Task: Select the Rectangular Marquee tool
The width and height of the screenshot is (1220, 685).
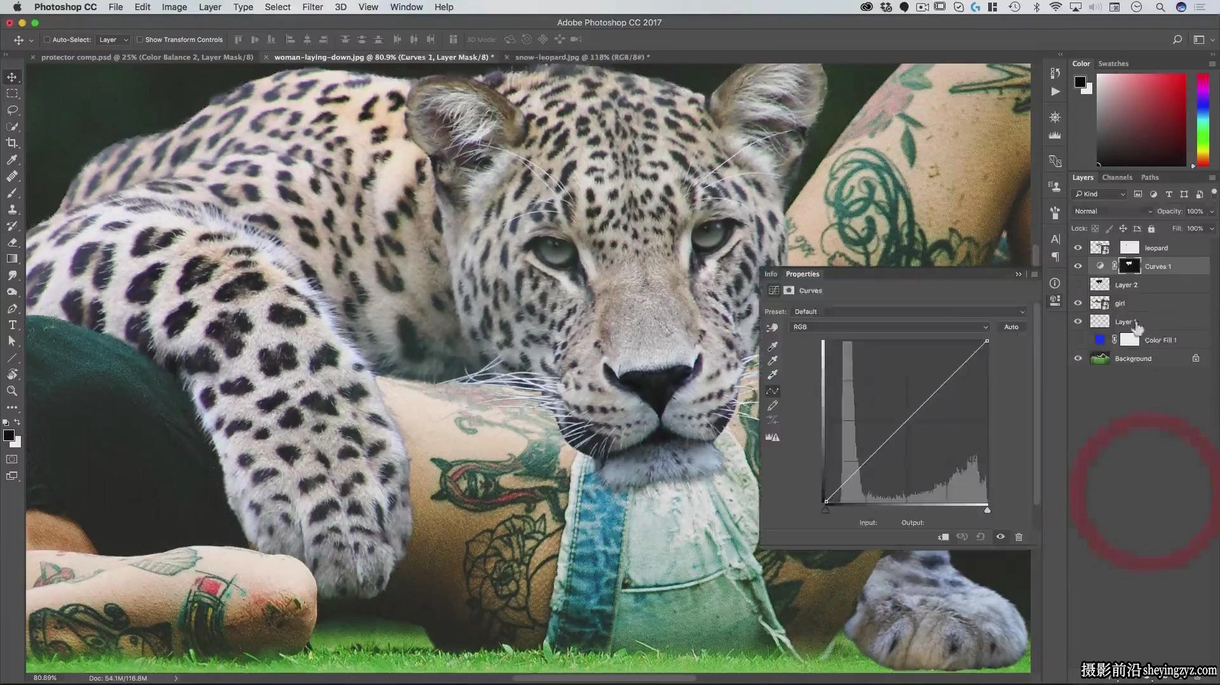Action: pyautogui.click(x=12, y=93)
